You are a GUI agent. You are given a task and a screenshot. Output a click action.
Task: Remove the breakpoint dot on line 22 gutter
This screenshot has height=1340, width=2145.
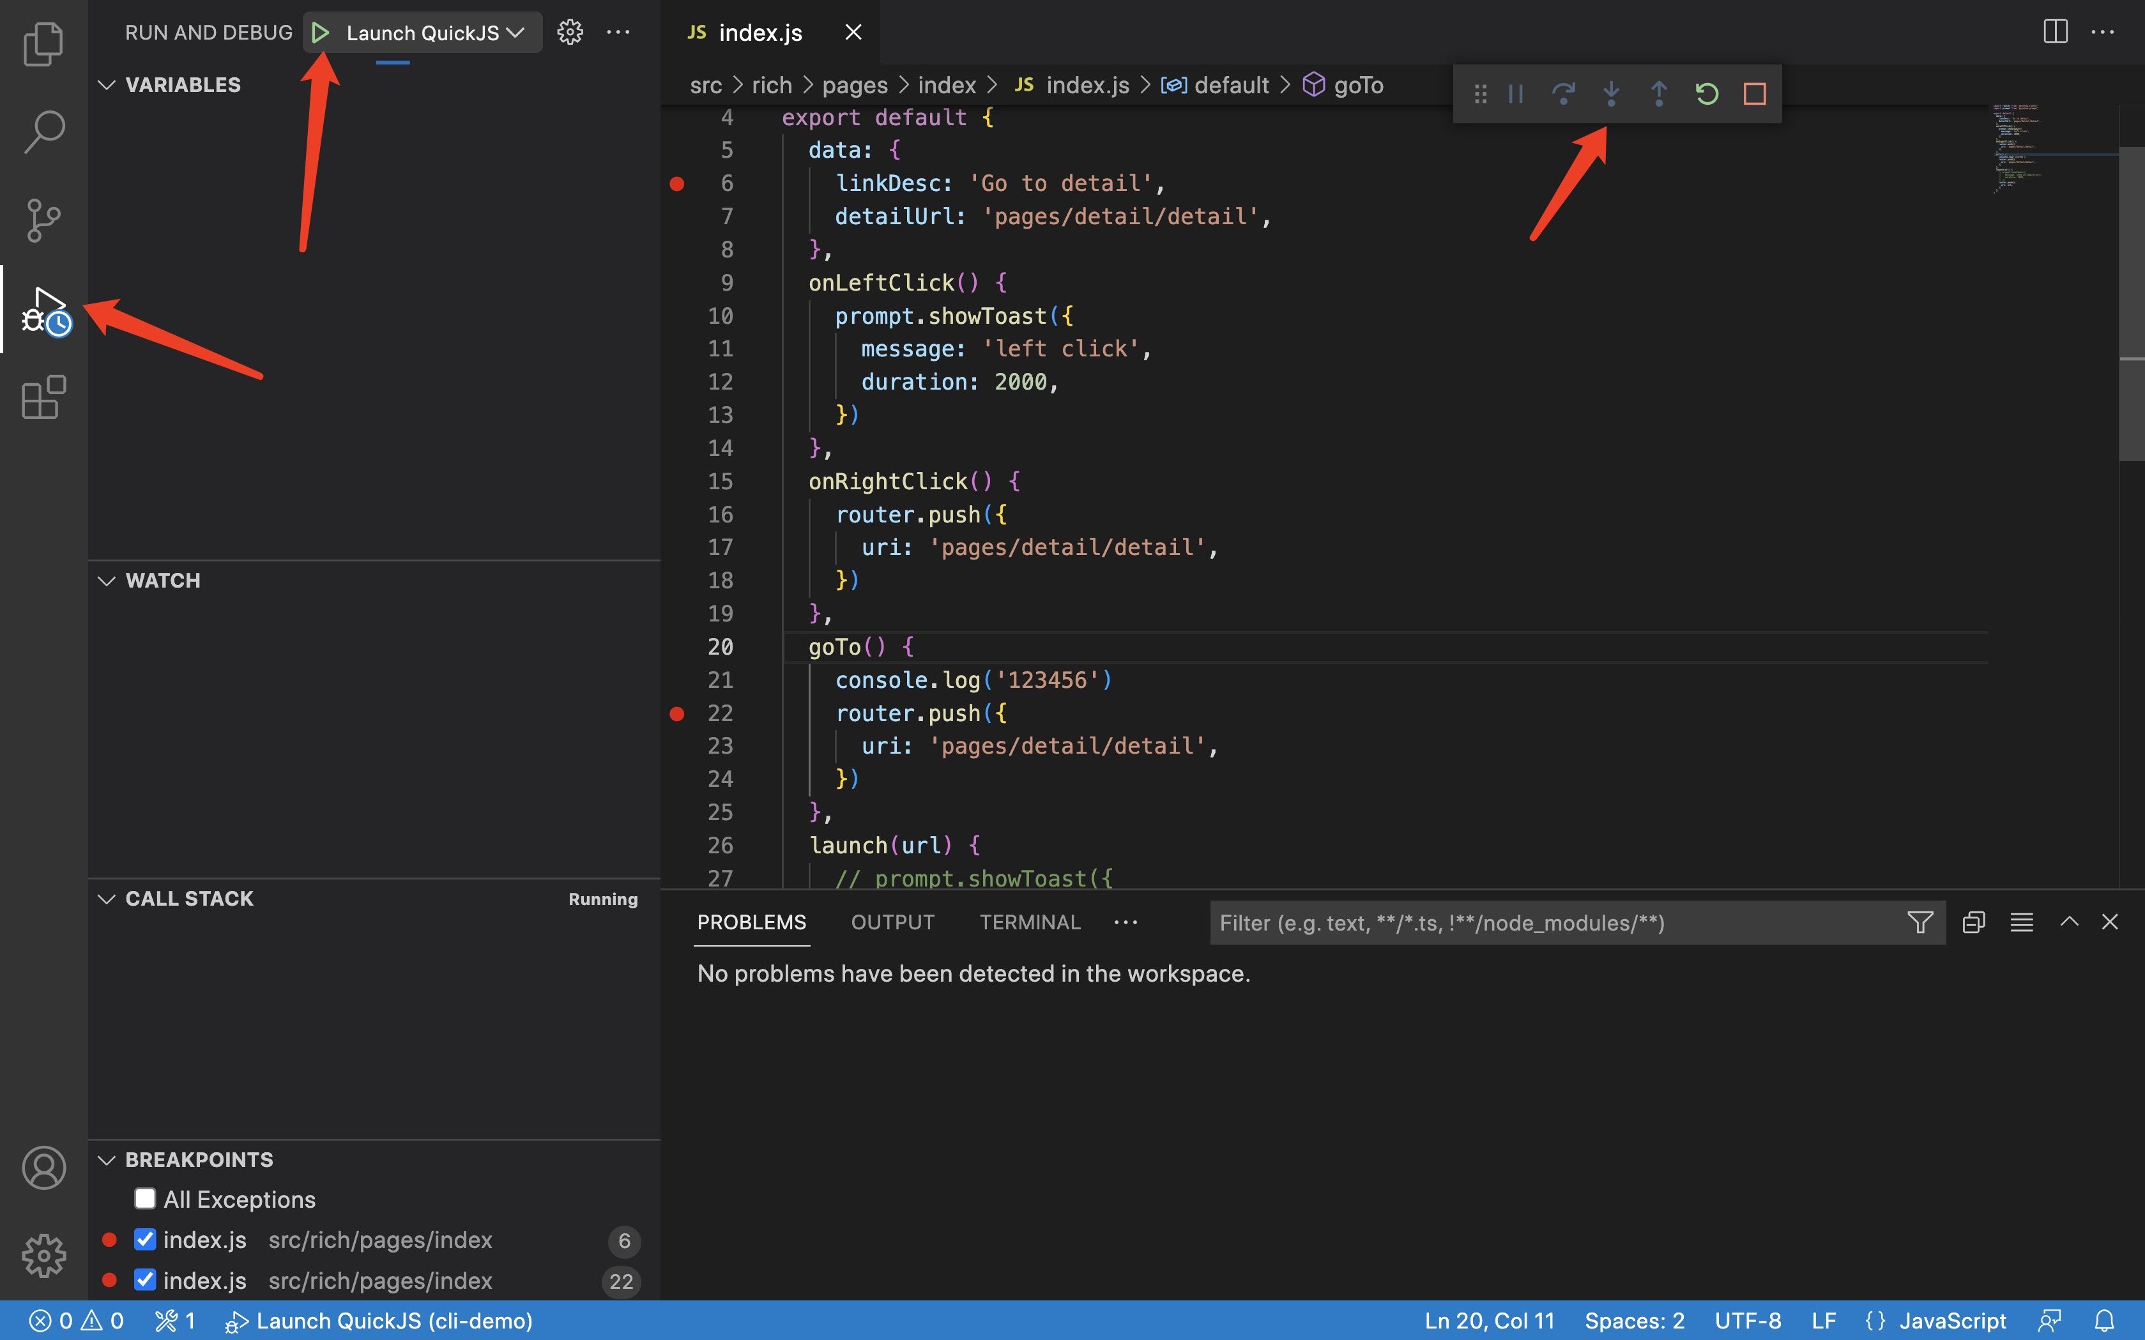point(677,713)
